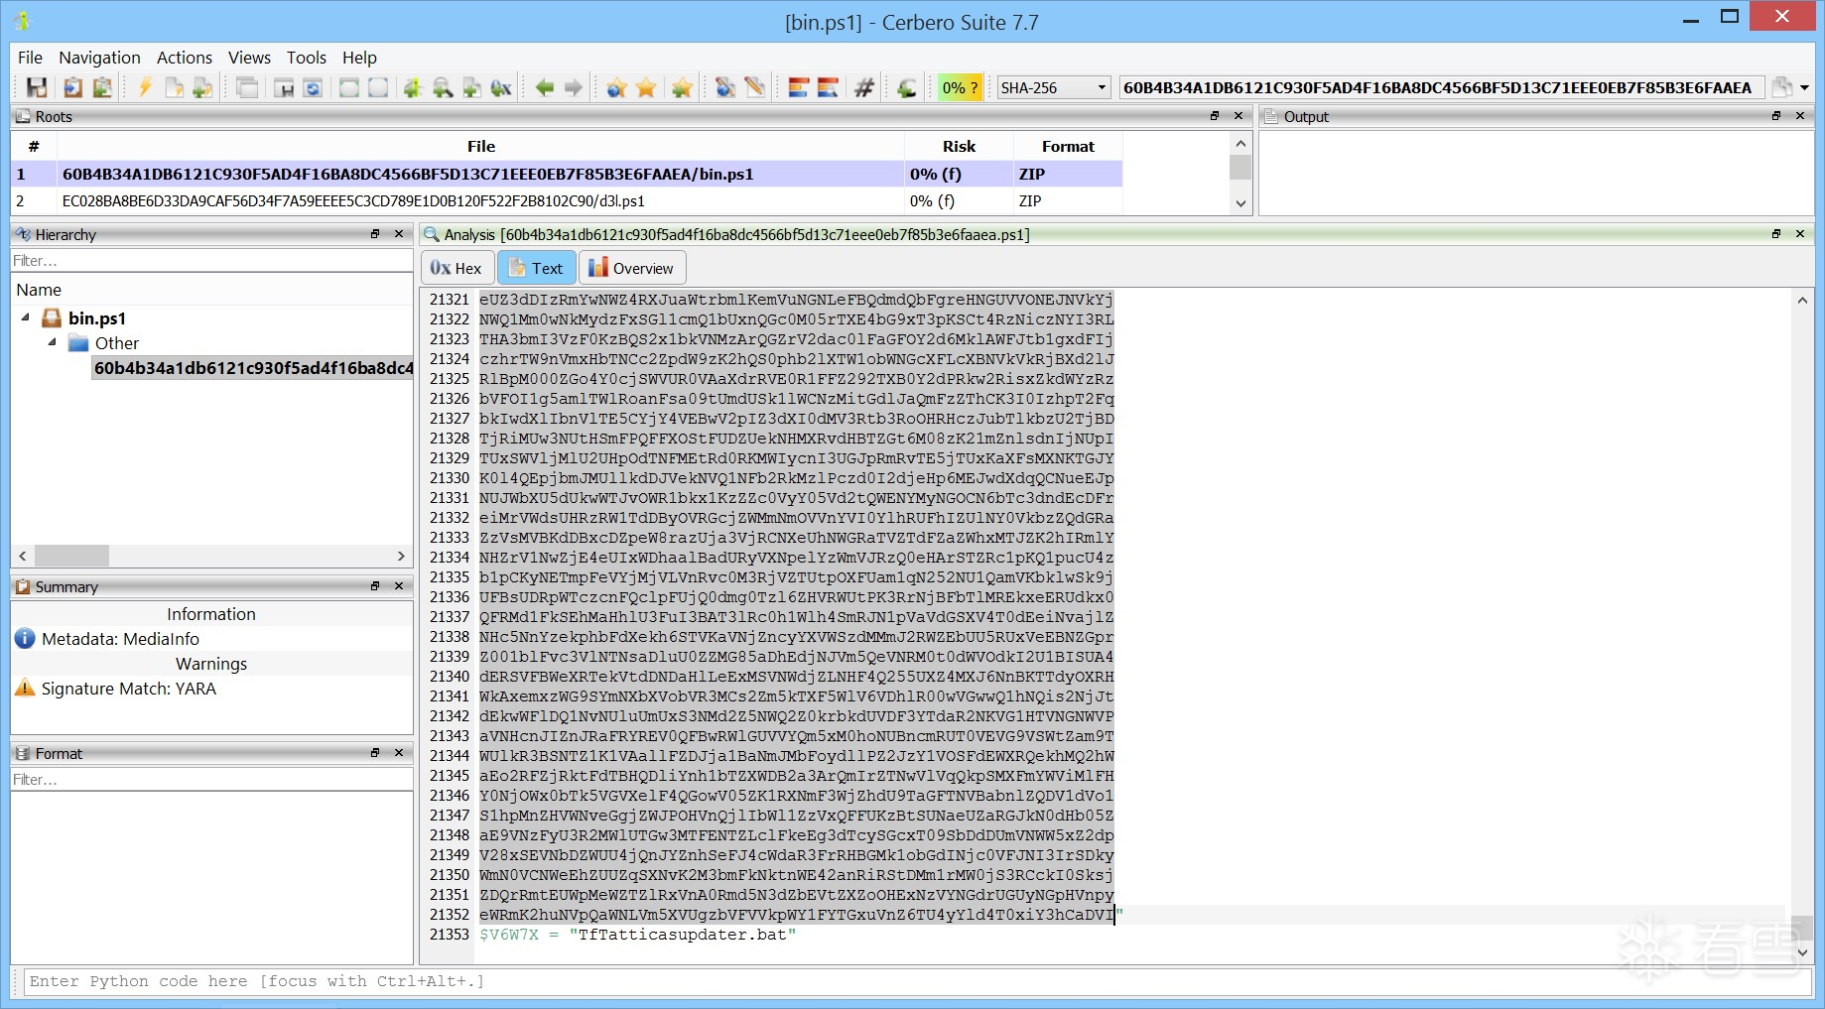Close the Output panel

(x=1800, y=116)
